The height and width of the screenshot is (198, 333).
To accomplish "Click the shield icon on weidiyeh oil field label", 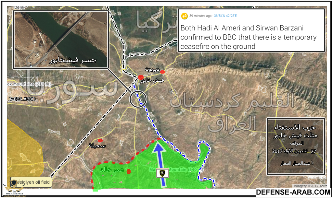I will [14, 182].
